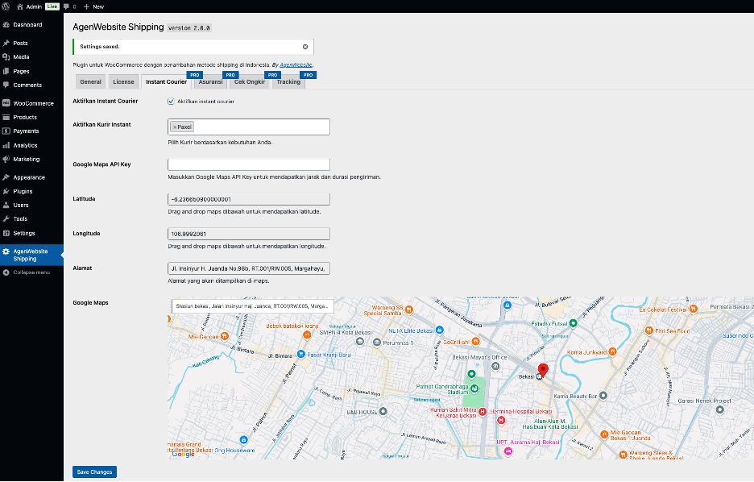Image resolution: width=754 pixels, height=482 pixels.
Task: Click the Appearance brush icon
Action: 6,177
